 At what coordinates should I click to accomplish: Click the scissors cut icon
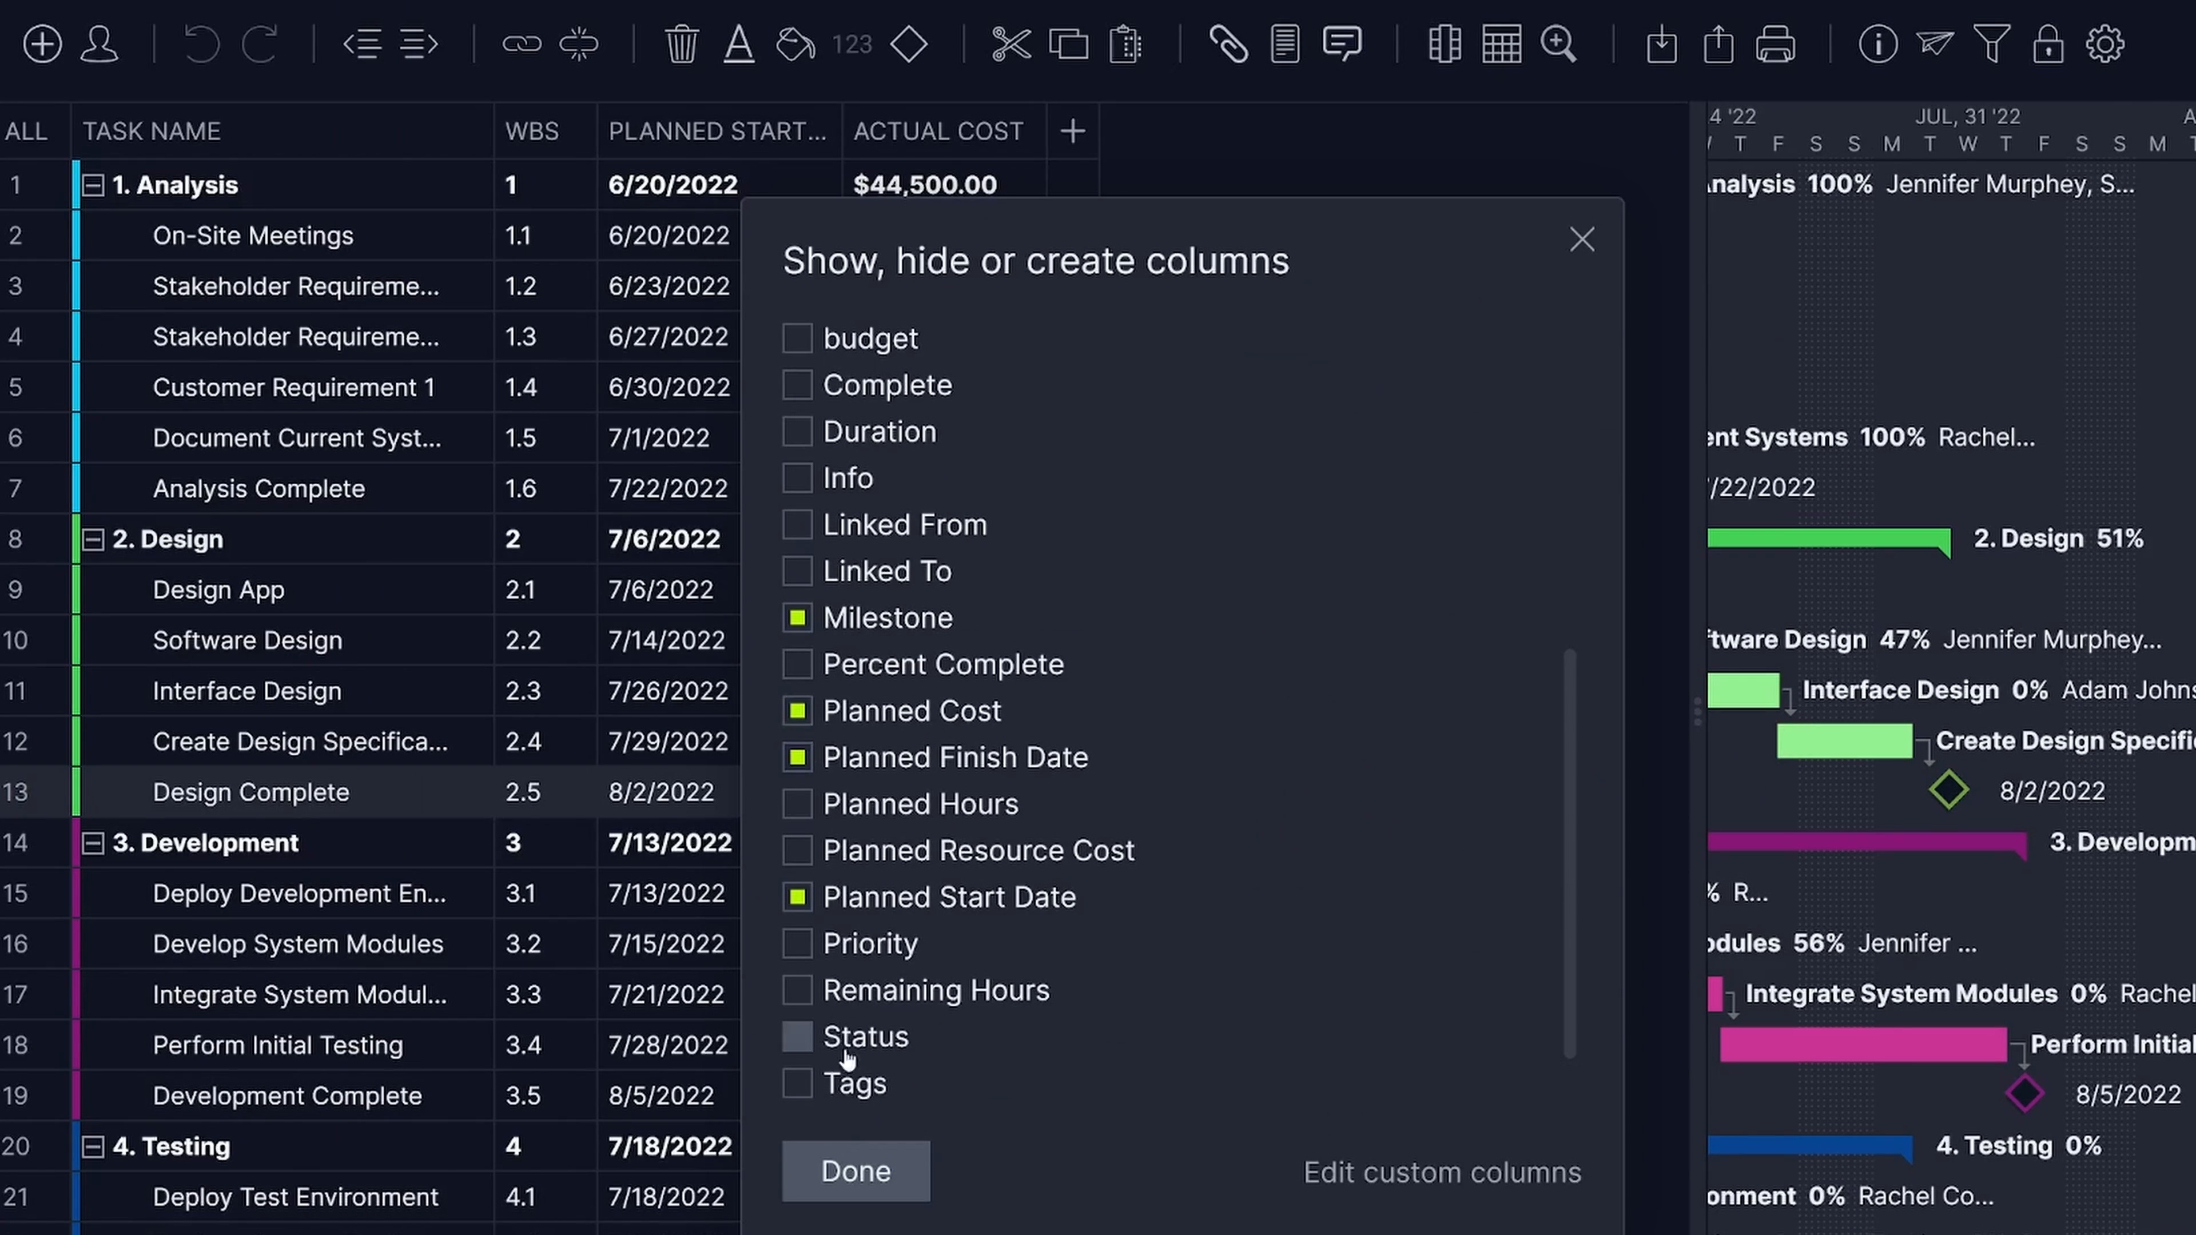click(1011, 43)
